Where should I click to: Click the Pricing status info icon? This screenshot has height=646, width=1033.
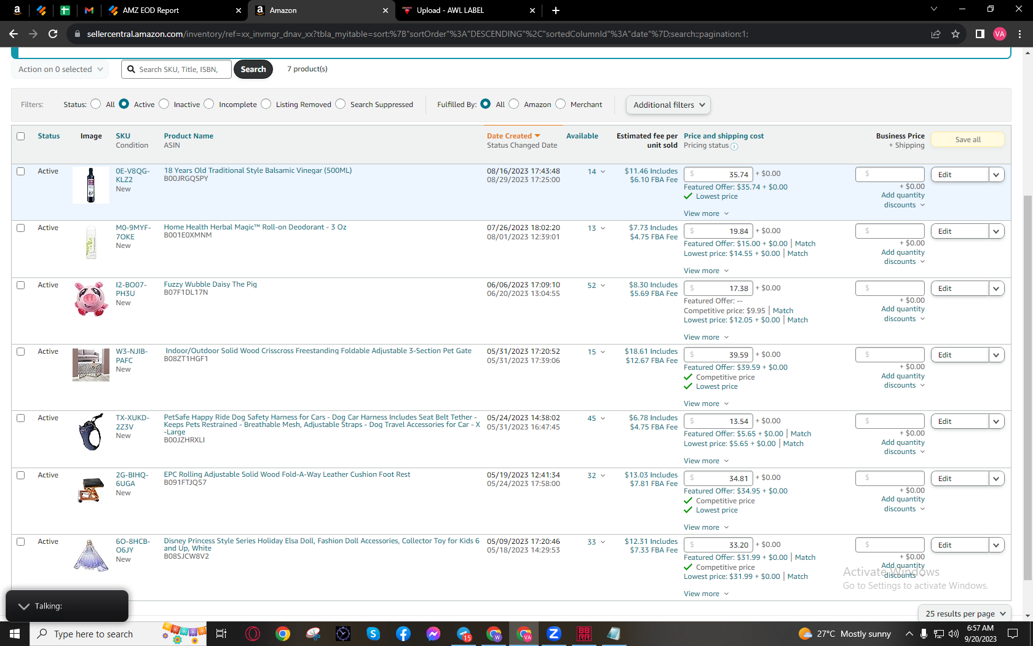(734, 146)
